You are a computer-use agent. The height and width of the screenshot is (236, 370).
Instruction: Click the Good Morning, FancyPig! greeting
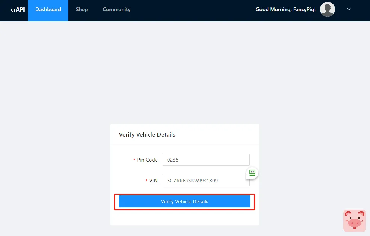coord(286,10)
